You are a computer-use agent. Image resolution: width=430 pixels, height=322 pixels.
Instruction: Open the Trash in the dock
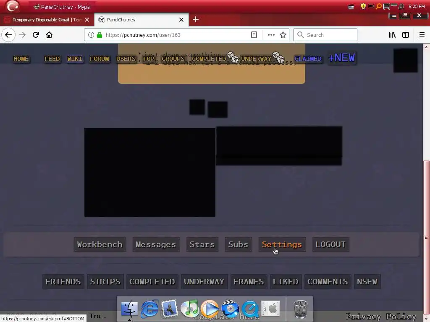[x=300, y=309]
